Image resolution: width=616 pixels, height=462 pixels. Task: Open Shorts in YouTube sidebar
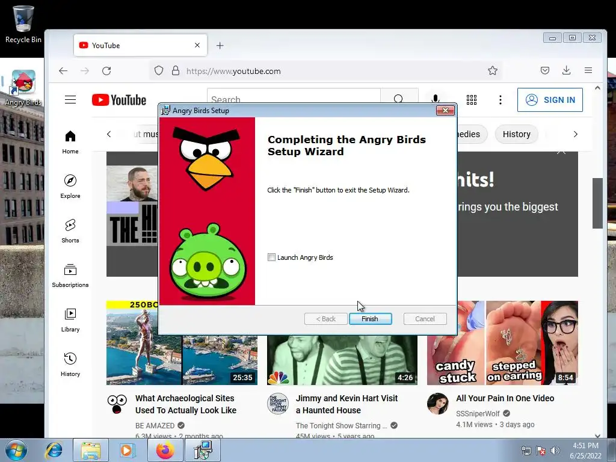[70, 231]
